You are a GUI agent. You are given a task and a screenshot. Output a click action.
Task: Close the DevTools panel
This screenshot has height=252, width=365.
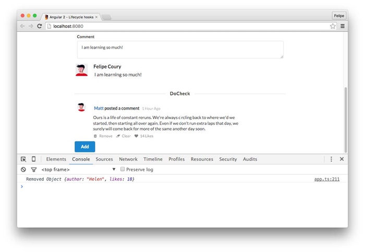(x=342, y=159)
